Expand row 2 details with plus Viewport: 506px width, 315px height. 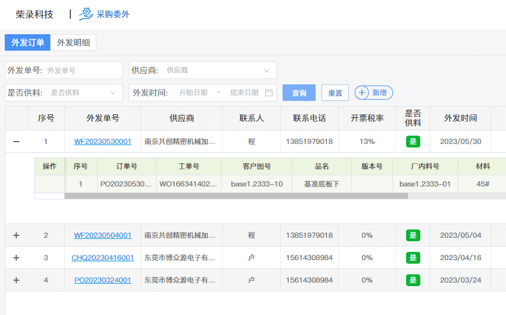point(17,235)
